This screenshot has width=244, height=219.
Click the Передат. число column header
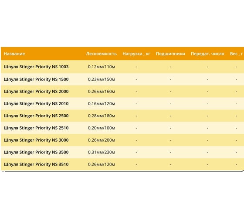207,54
